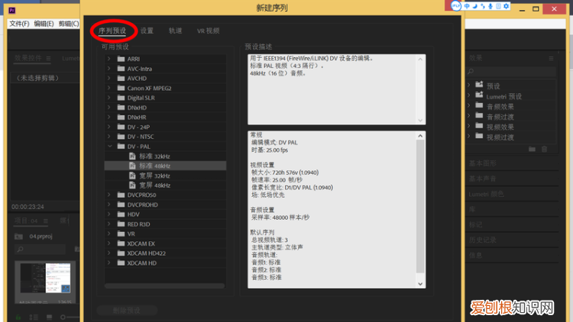This screenshot has width=573, height=322.
Task: Expand the Digital SLR folder
Action: tap(109, 98)
